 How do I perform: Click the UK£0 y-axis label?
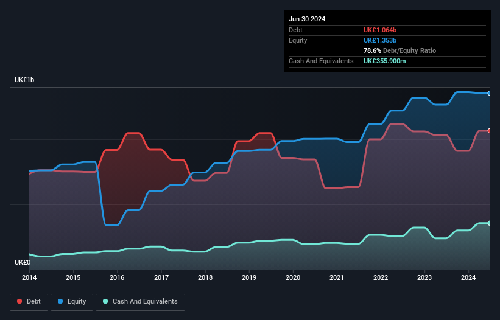[23, 262]
